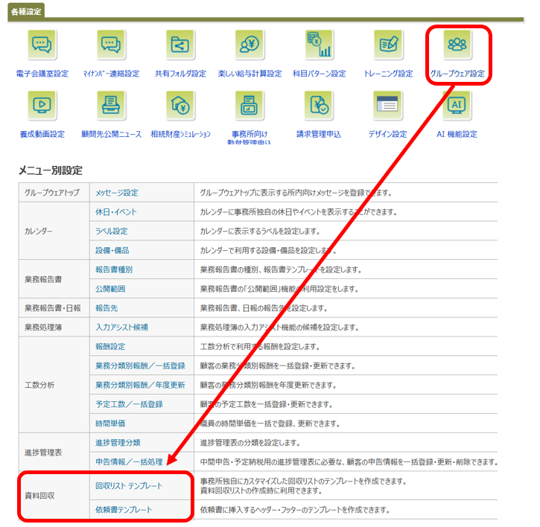Viewport: 540px width, 527px height.
Task: Select the 楽しい給与計算設定 icon
Action: pos(250,46)
